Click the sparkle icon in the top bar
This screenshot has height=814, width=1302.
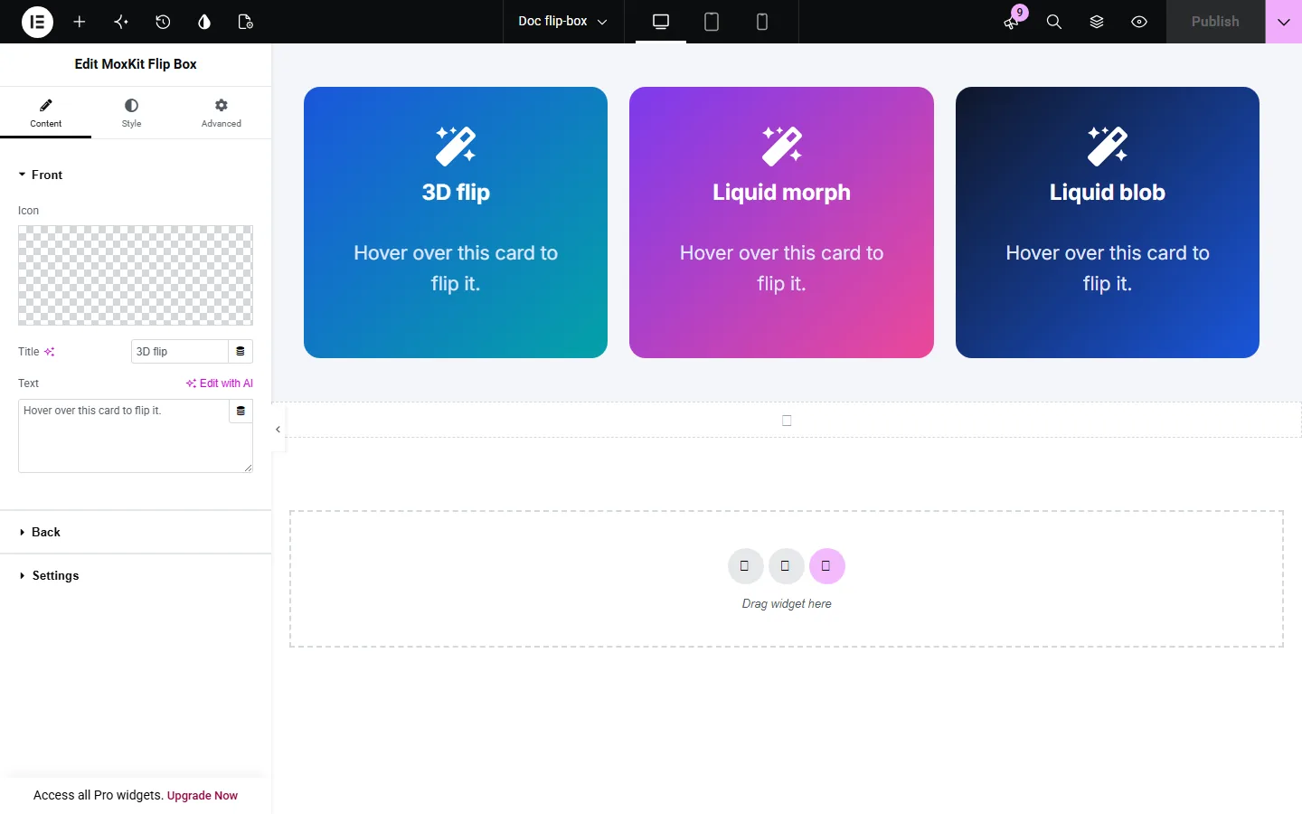point(121,22)
